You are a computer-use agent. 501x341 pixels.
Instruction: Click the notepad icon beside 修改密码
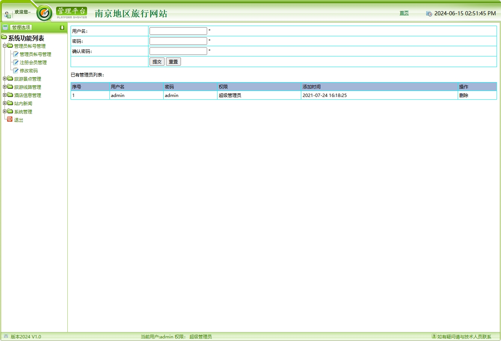click(x=16, y=71)
